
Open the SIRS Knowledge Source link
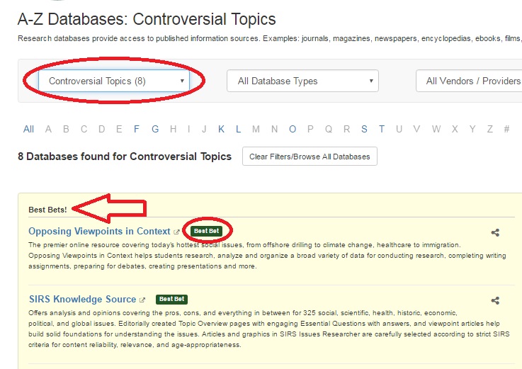[83, 299]
